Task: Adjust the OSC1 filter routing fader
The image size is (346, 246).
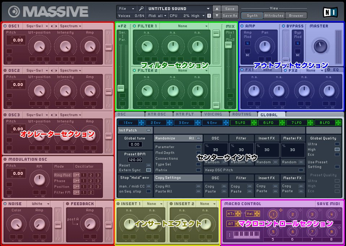Action: tap(108, 47)
